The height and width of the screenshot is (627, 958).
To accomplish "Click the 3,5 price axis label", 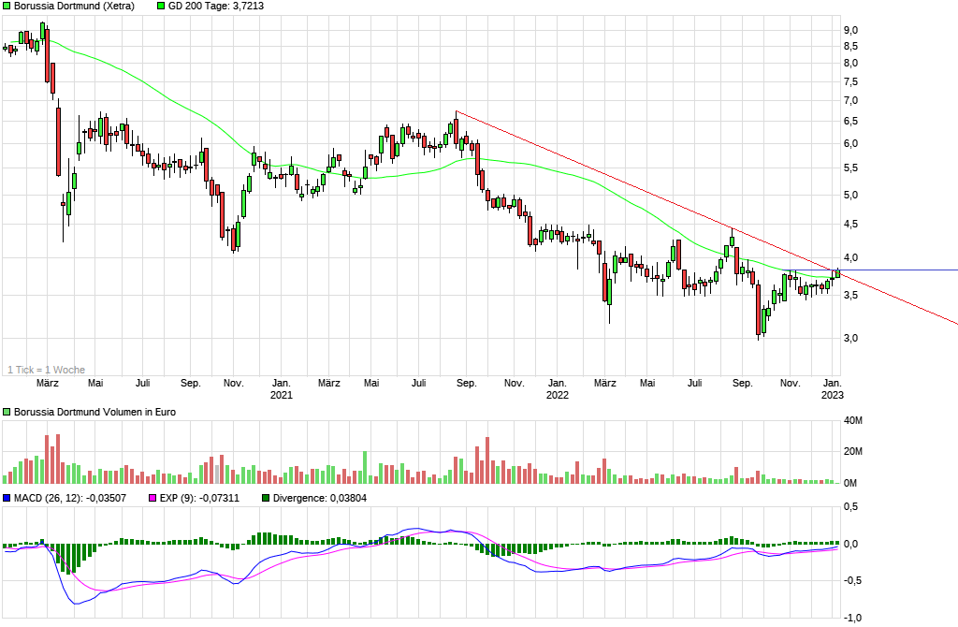I will click(x=850, y=295).
